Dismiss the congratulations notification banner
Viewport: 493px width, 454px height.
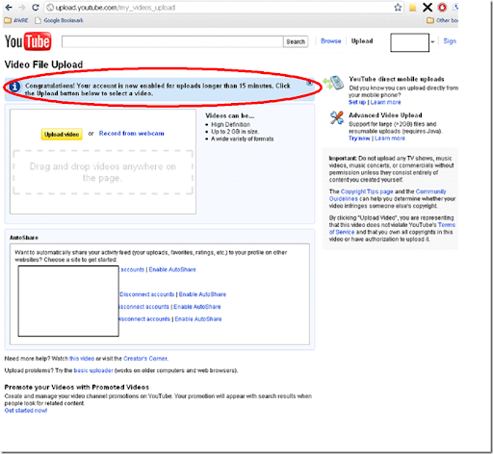tap(309, 83)
